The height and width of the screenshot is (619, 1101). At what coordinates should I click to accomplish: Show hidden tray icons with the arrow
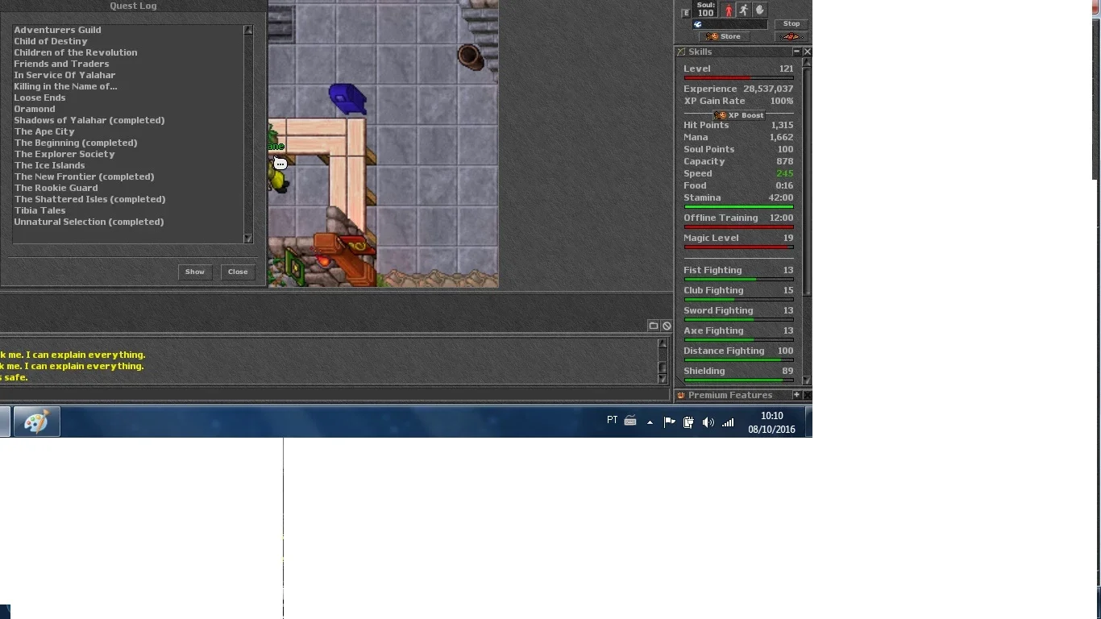coord(650,422)
